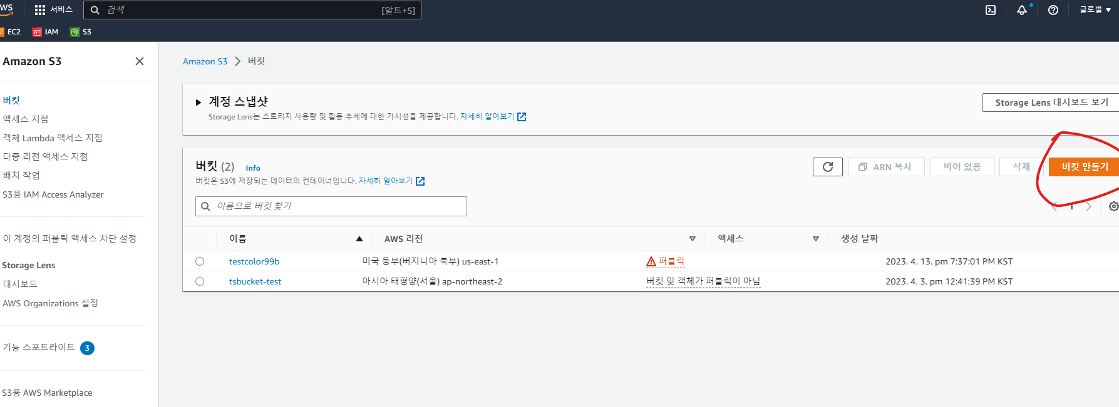
Task: Click the tsbucket-test not-public access label
Action: 703,281
